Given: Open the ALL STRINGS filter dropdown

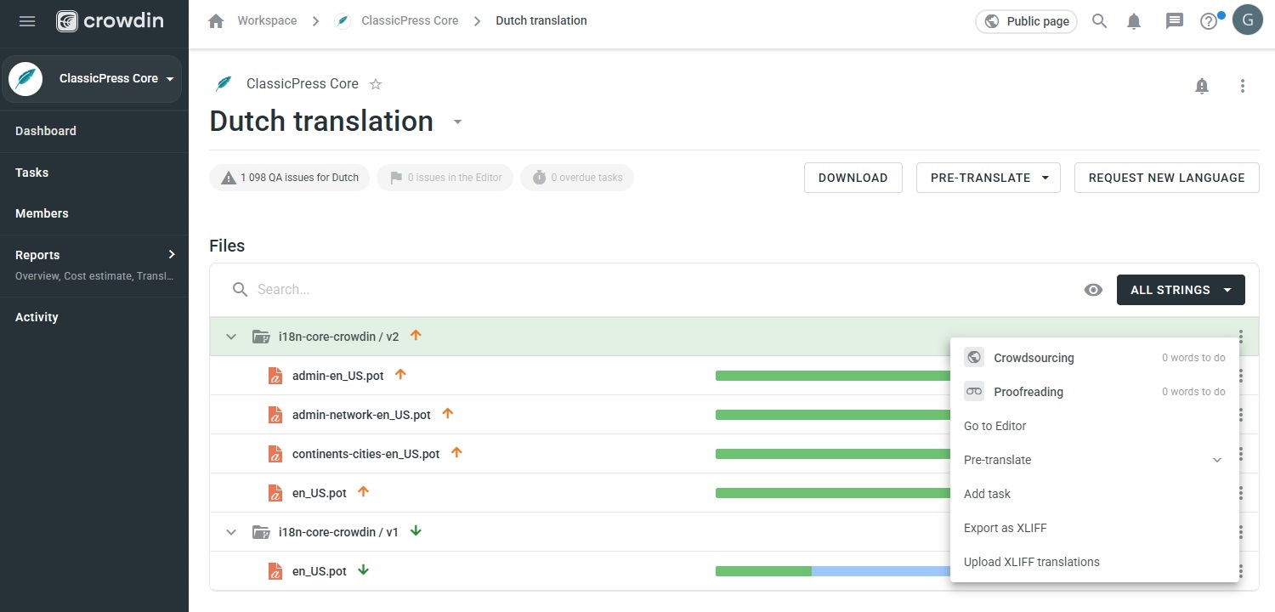Looking at the screenshot, I should 1181,290.
